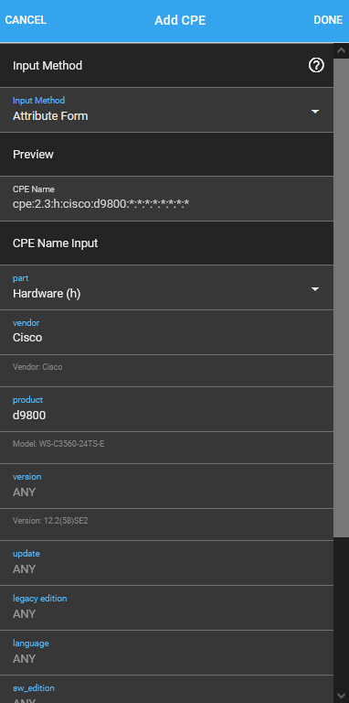
Task: Open the part Hardware (h) dropdown arrow
Action: pos(315,289)
